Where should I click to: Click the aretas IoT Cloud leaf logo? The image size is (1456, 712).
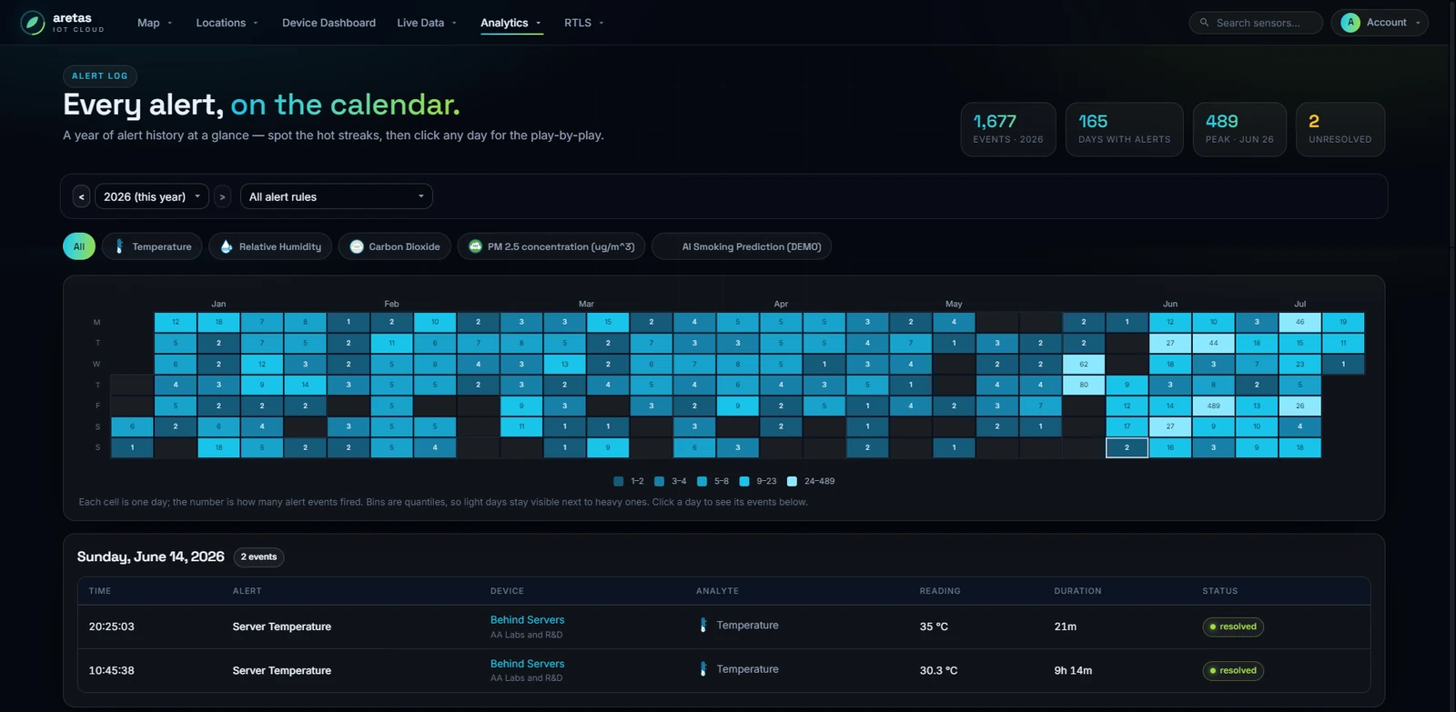pyautogui.click(x=33, y=23)
